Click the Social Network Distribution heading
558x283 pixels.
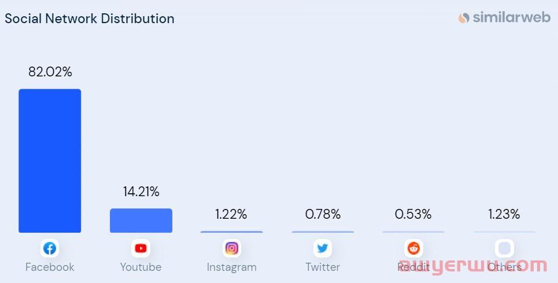click(x=90, y=19)
